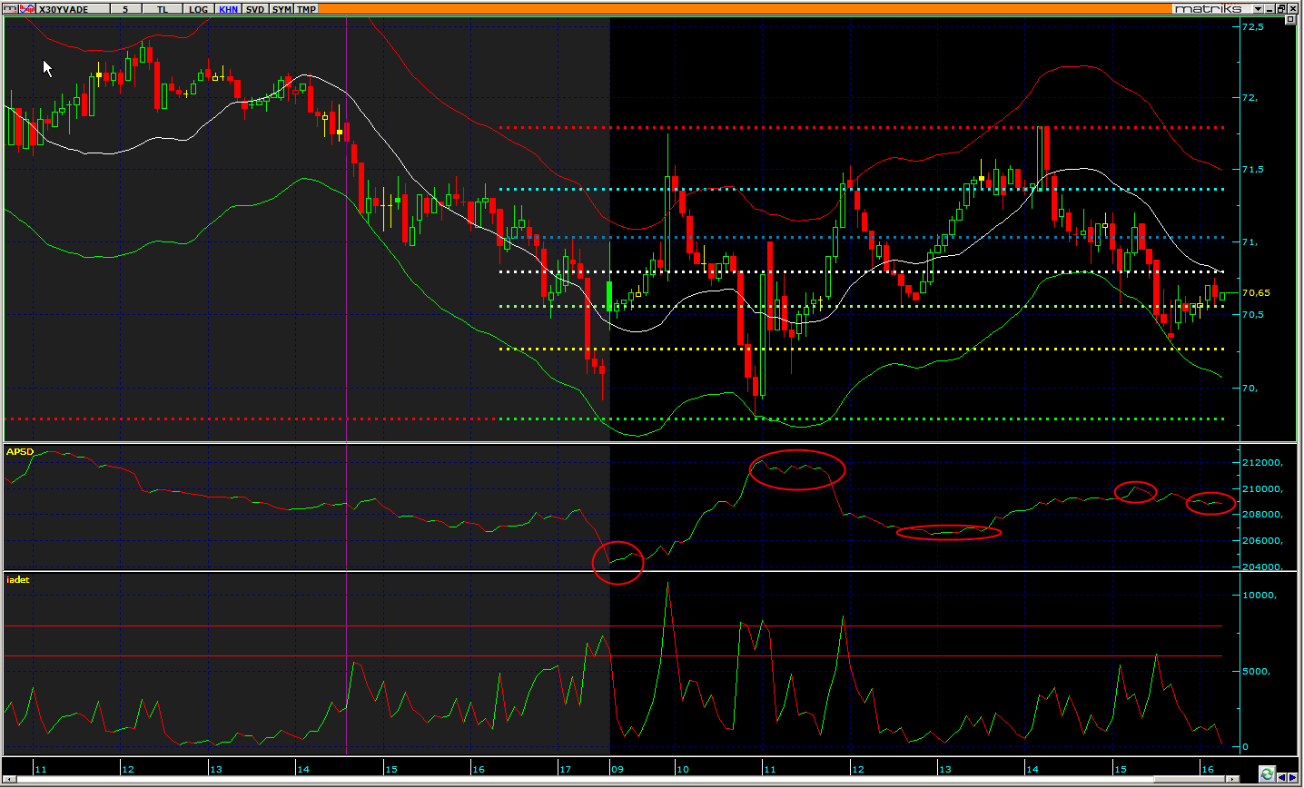Viewport: 1304px width, 788px height.
Task: Toggle the SYM button
Action: pyautogui.click(x=282, y=9)
